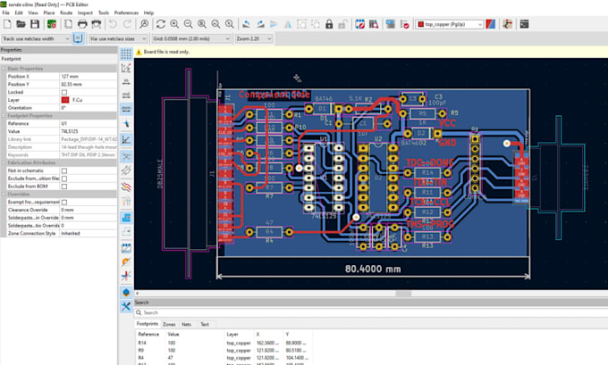Screen dimensions: 608x365
Task: Open the File menu
Action: 6,12
